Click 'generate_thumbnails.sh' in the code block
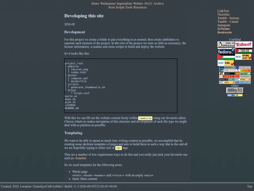The width and height of the screenshot is (254, 191). pos(88,87)
